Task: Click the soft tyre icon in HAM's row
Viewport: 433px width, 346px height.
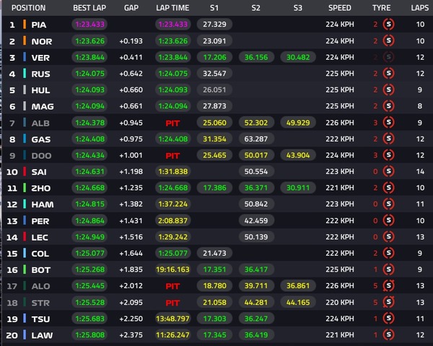Action: point(388,204)
